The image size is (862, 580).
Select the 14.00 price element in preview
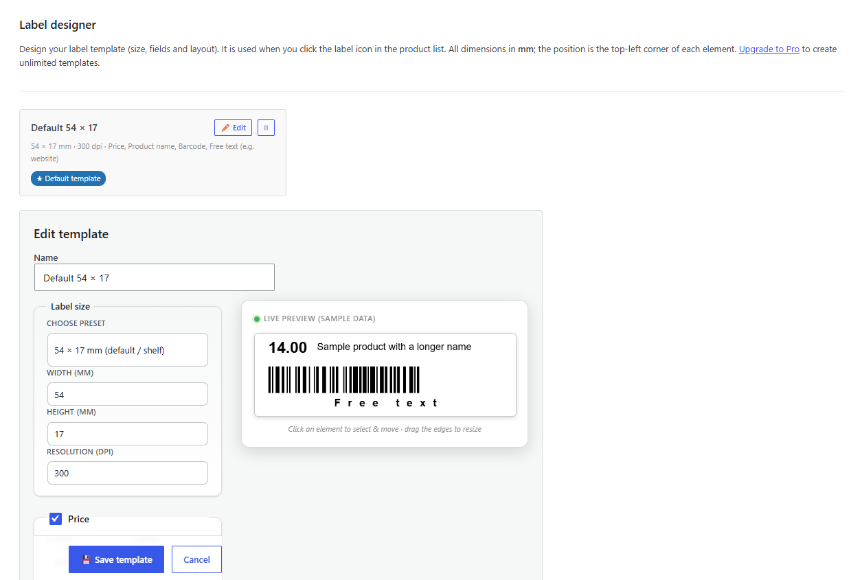288,348
